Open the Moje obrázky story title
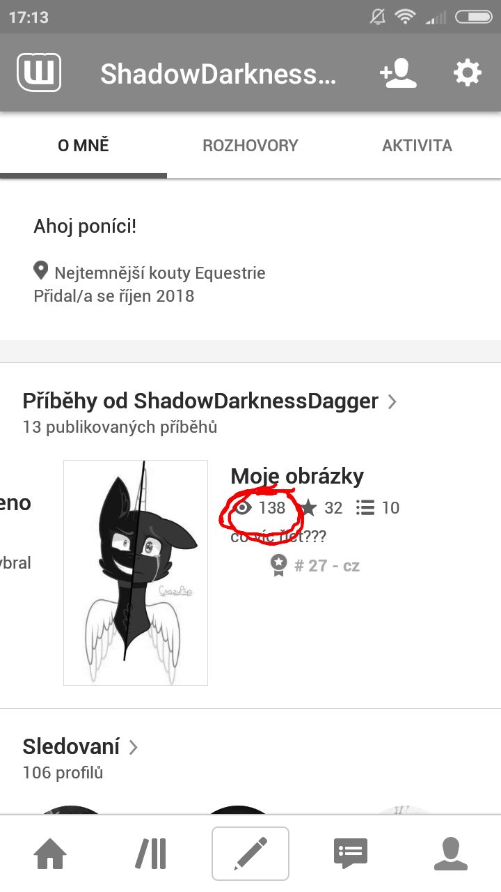The width and height of the screenshot is (501, 892). tap(297, 477)
